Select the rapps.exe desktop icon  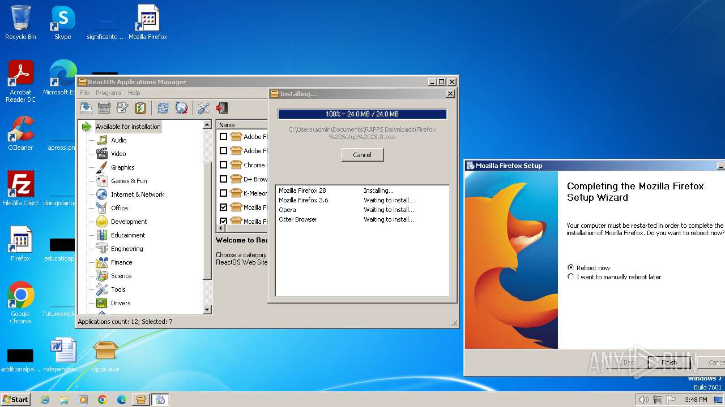(x=105, y=355)
